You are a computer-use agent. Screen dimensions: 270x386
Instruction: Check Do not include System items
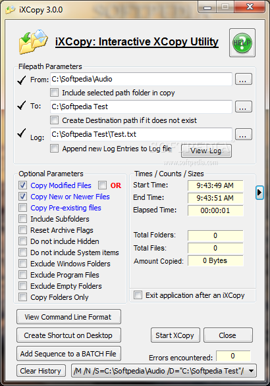[x=22, y=253]
